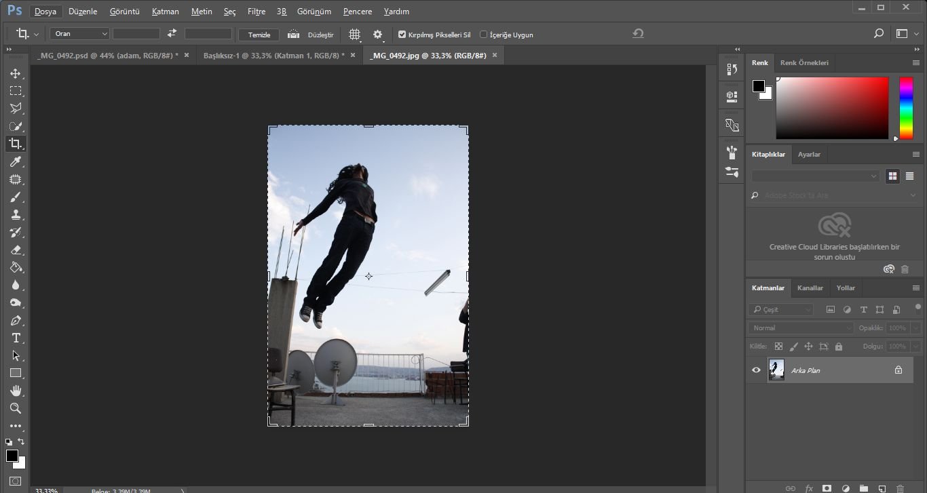This screenshot has width=927, height=493.
Task: Click the Straighten (Düzleştir) icon
Action: pyautogui.click(x=294, y=34)
